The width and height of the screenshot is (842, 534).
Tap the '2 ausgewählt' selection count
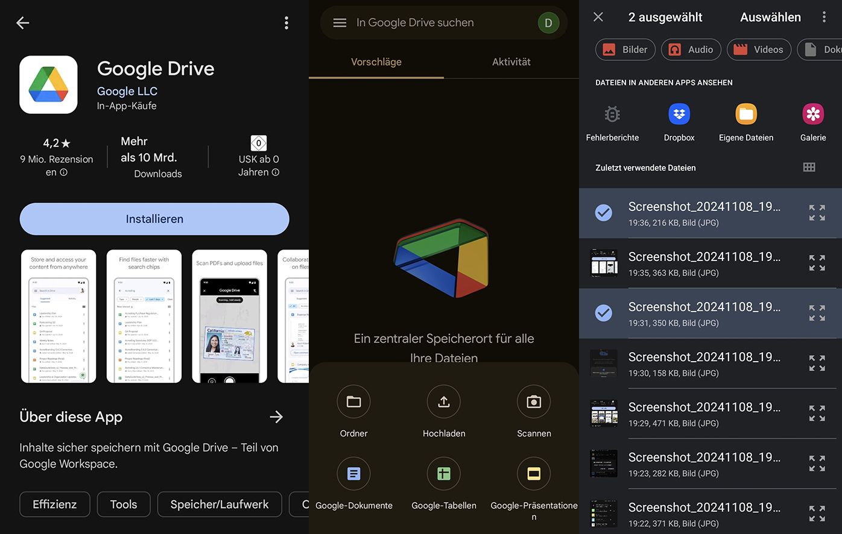tap(665, 17)
